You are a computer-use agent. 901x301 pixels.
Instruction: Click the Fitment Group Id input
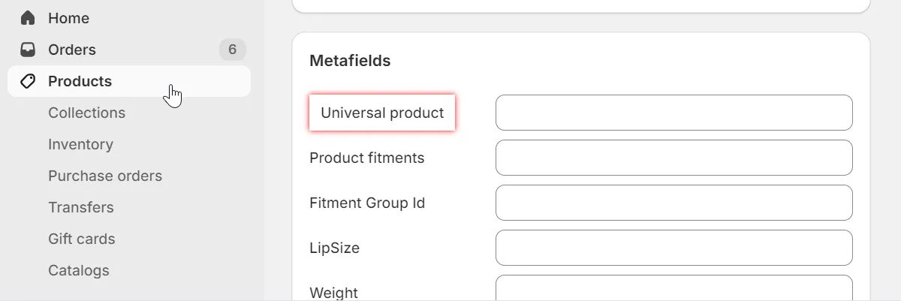tap(673, 203)
